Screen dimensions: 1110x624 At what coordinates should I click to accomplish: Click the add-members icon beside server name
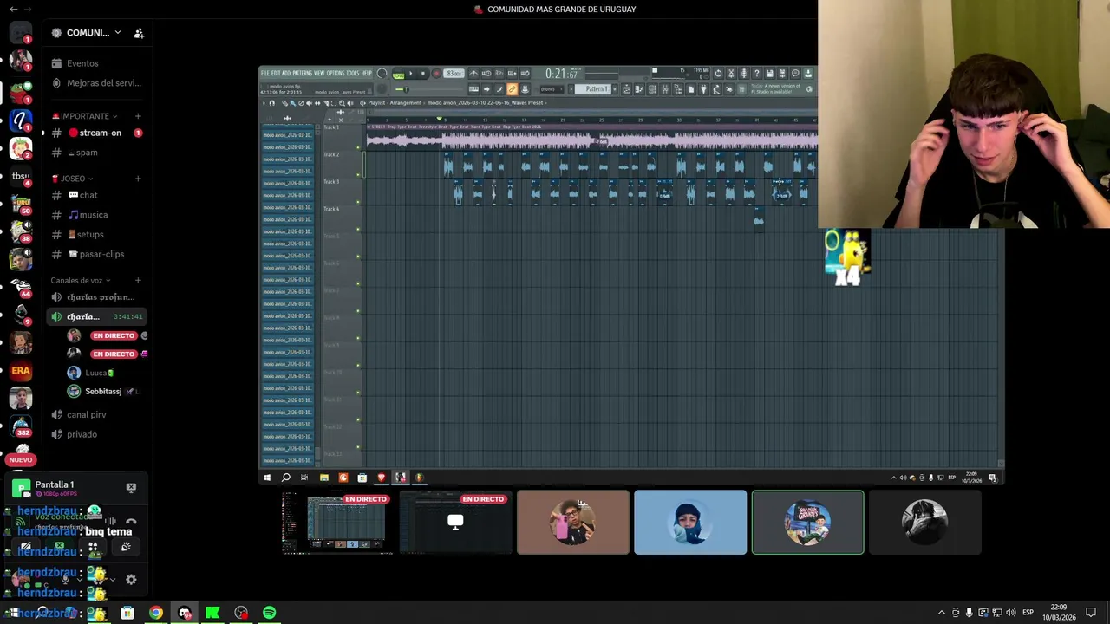[139, 33]
